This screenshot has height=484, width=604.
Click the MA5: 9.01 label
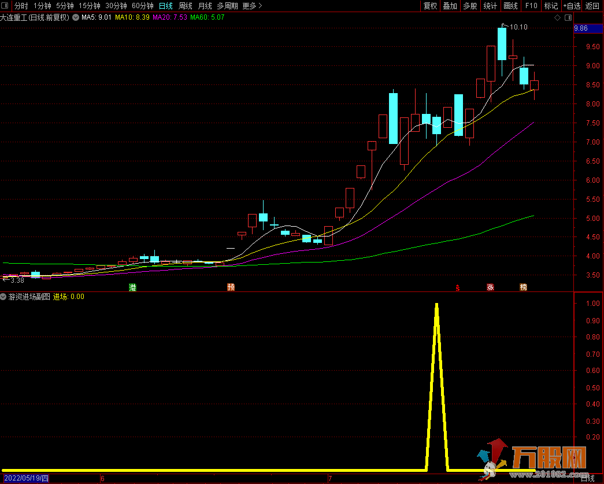(97, 17)
